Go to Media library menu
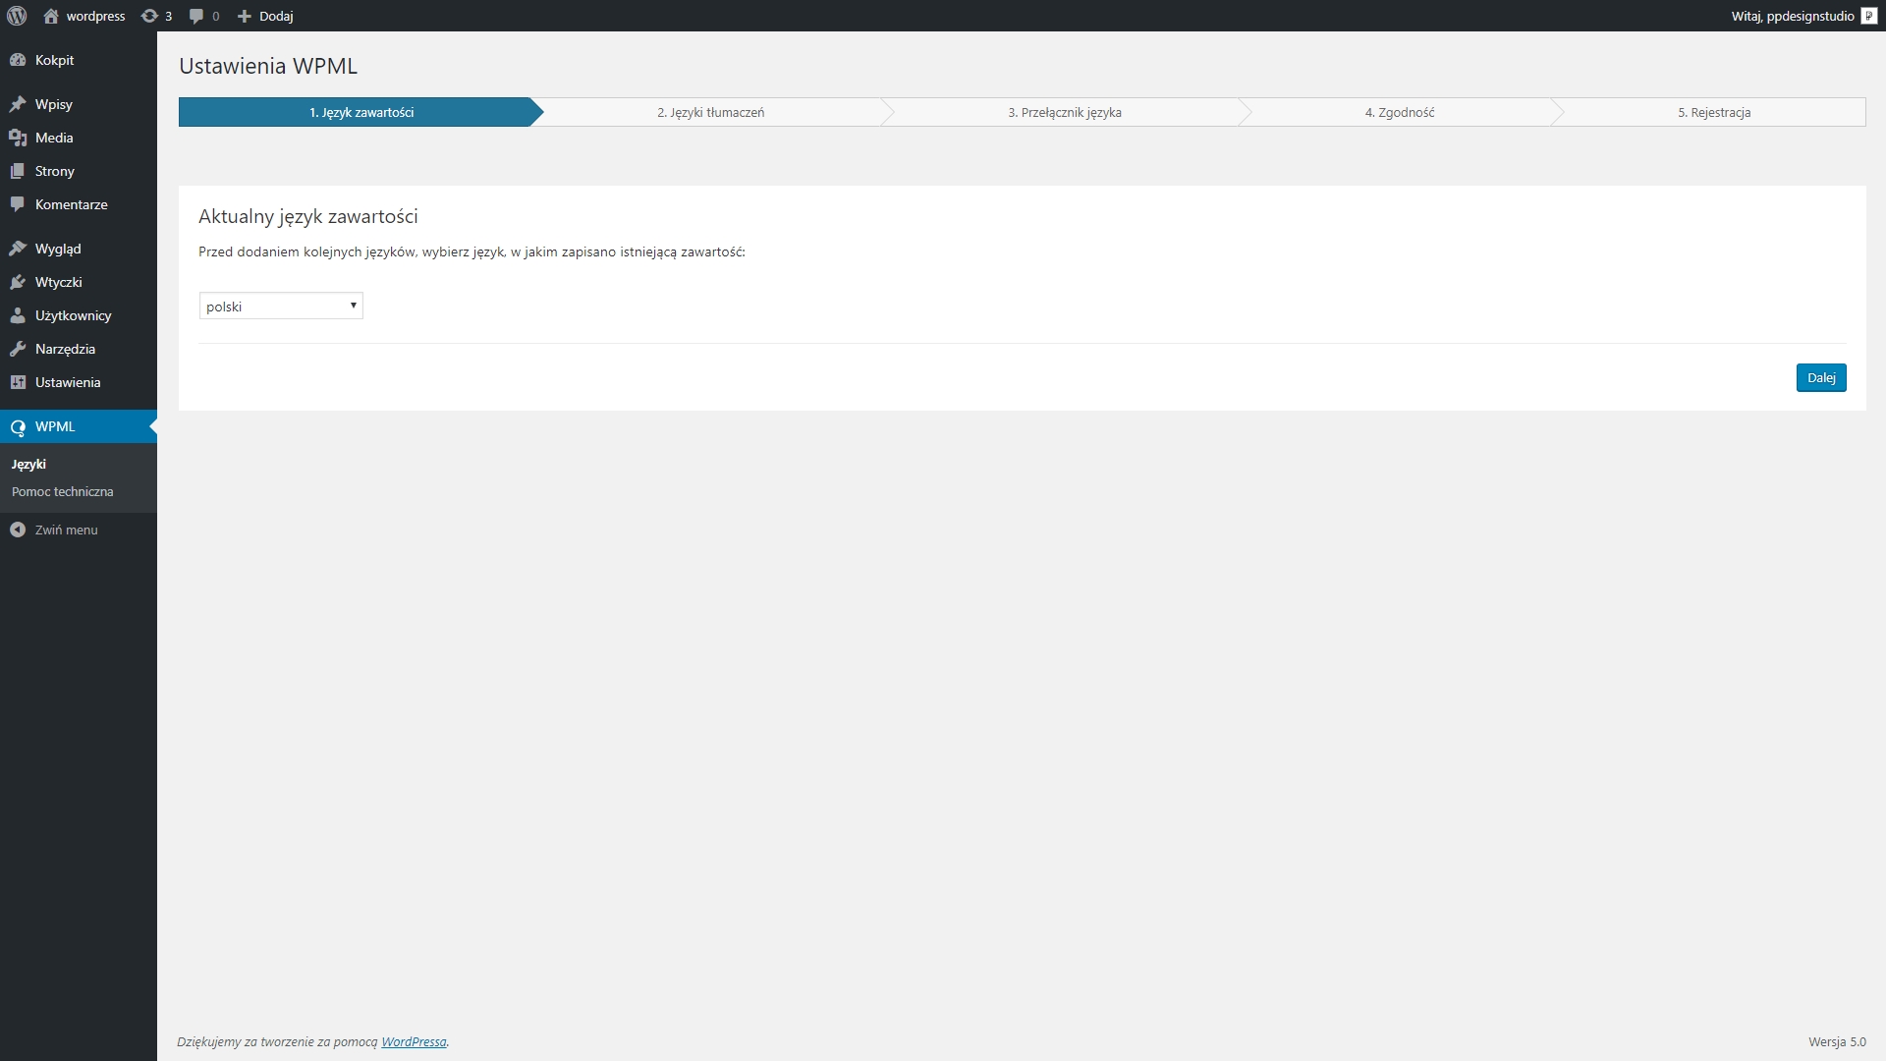The image size is (1886, 1061). pos(79,138)
